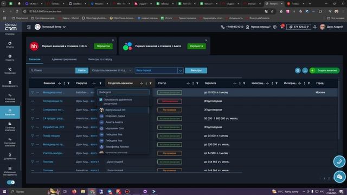Screen dimensions: 347x195
Task: Open the Повар пиццер vacancy link
Action: tap(52, 136)
